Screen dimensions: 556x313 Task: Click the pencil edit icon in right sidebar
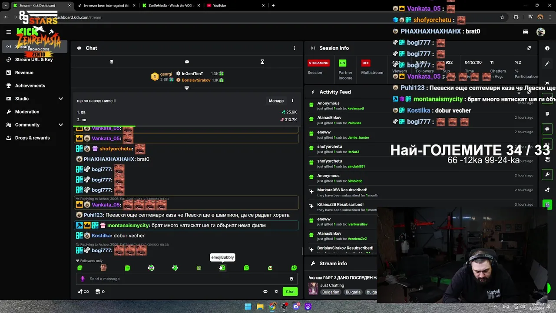547,63
